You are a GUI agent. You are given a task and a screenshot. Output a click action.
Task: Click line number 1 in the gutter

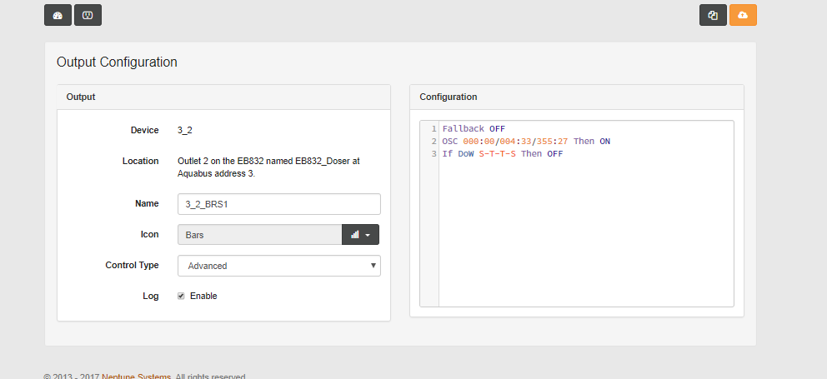coord(434,128)
